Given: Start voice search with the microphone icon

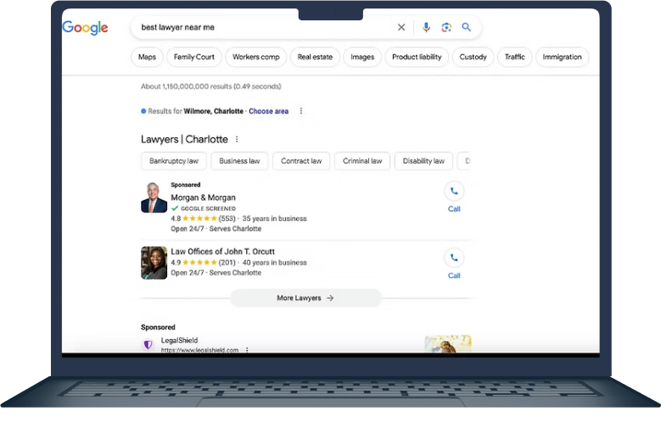Looking at the screenshot, I should [426, 27].
